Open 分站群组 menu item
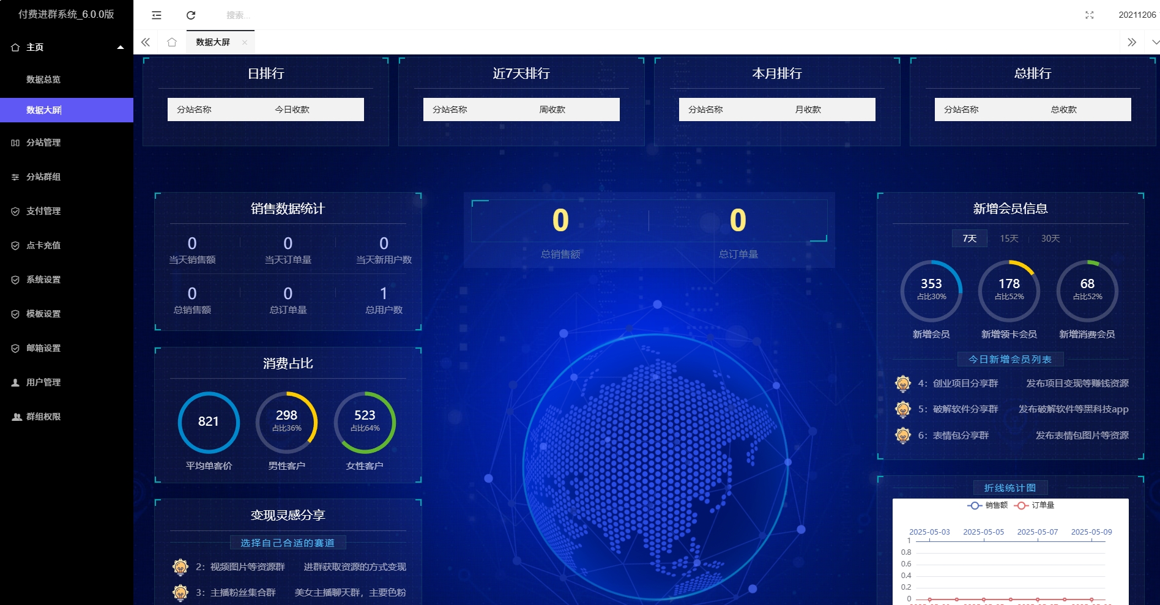Image resolution: width=1160 pixels, height=605 pixels. 43,177
